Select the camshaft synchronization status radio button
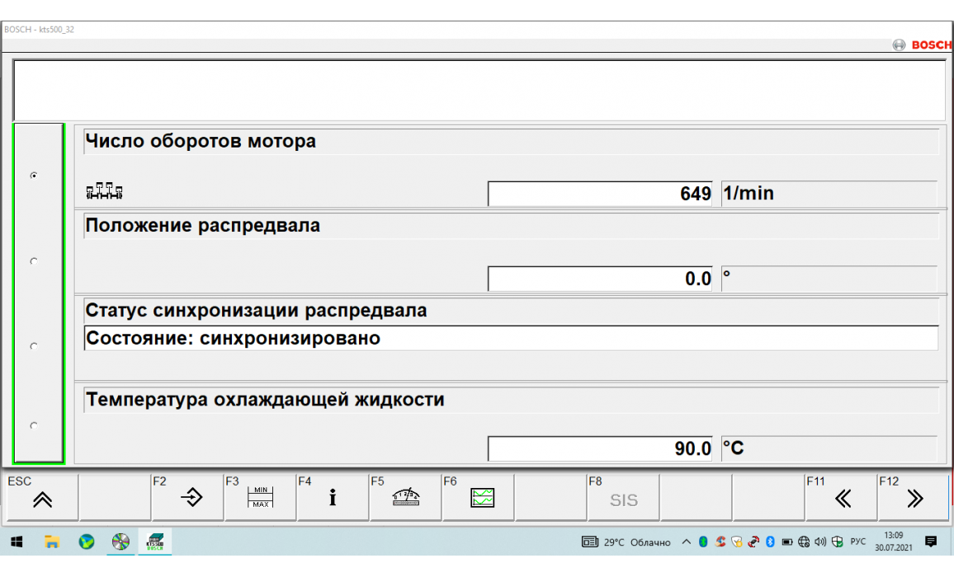Image resolution: width=954 pixels, height=577 pixels. tap(34, 346)
